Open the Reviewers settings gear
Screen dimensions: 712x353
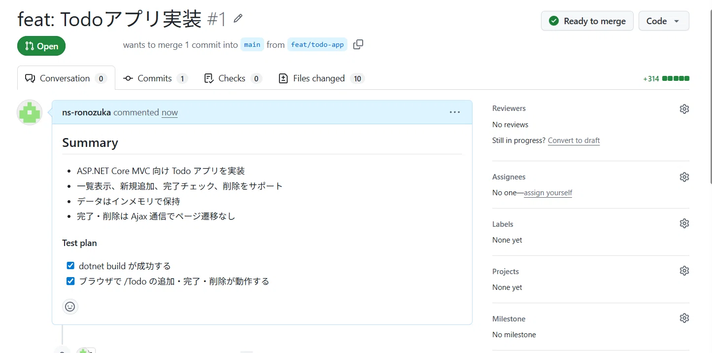pos(684,109)
